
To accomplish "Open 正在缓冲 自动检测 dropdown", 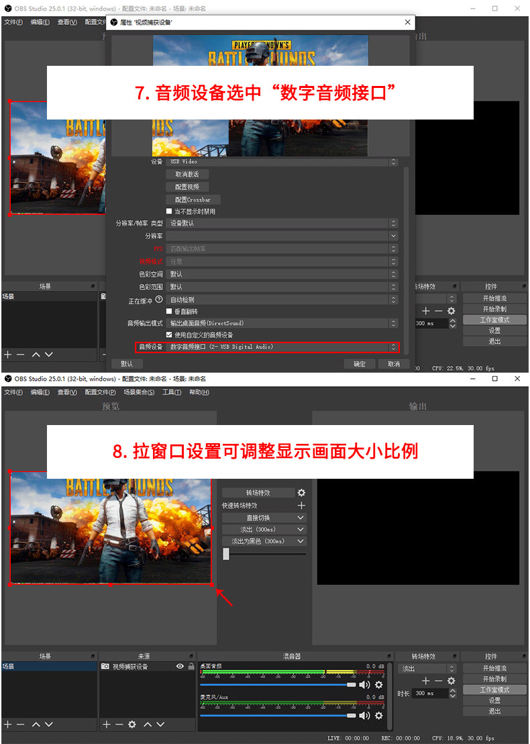I will (x=282, y=300).
